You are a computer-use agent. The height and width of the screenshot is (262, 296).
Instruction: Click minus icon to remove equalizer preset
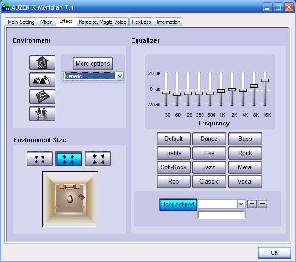(x=263, y=204)
